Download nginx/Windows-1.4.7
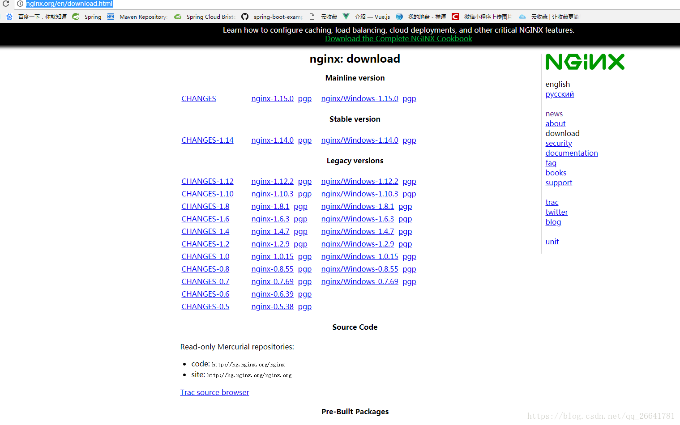This screenshot has height=425, width=680. click(x=358, y=231)
